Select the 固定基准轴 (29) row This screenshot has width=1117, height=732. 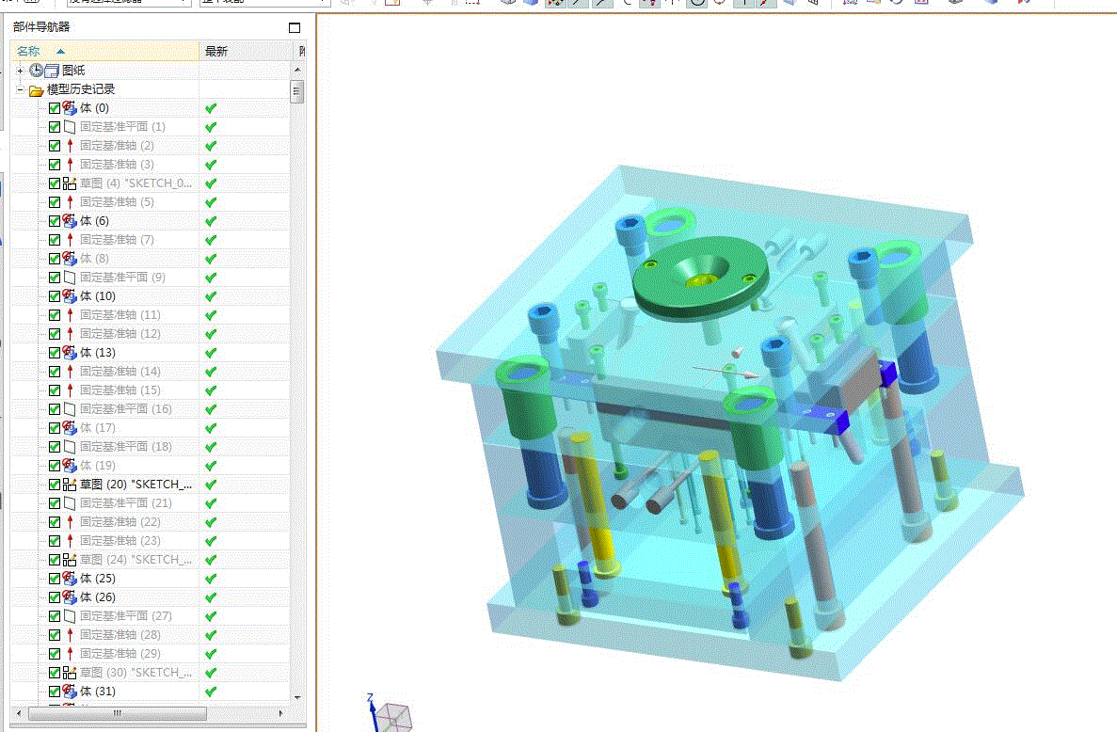(x=151, y=654)
